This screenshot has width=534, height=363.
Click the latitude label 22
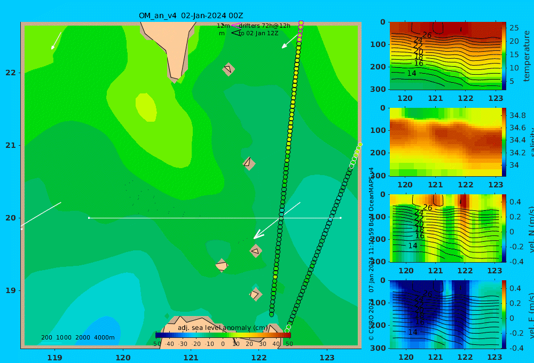(11, 73)
